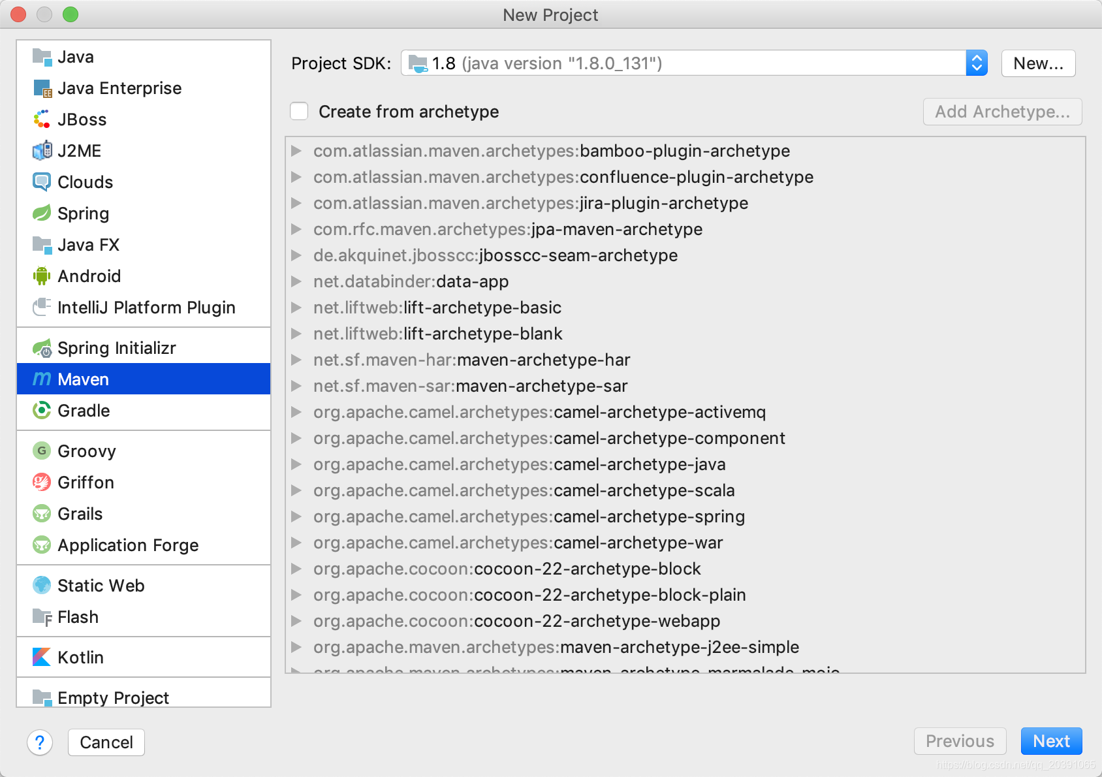The height and width of the screenshot is (777, 1102).
Task: Expand jpa-maven-archetype entry
Action: coord(296,229)
